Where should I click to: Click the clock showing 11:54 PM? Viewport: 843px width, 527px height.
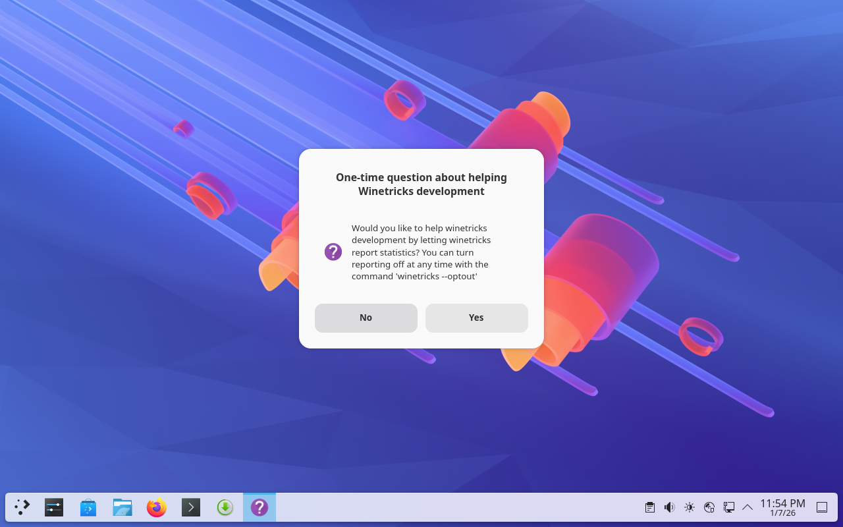[782, 507]
